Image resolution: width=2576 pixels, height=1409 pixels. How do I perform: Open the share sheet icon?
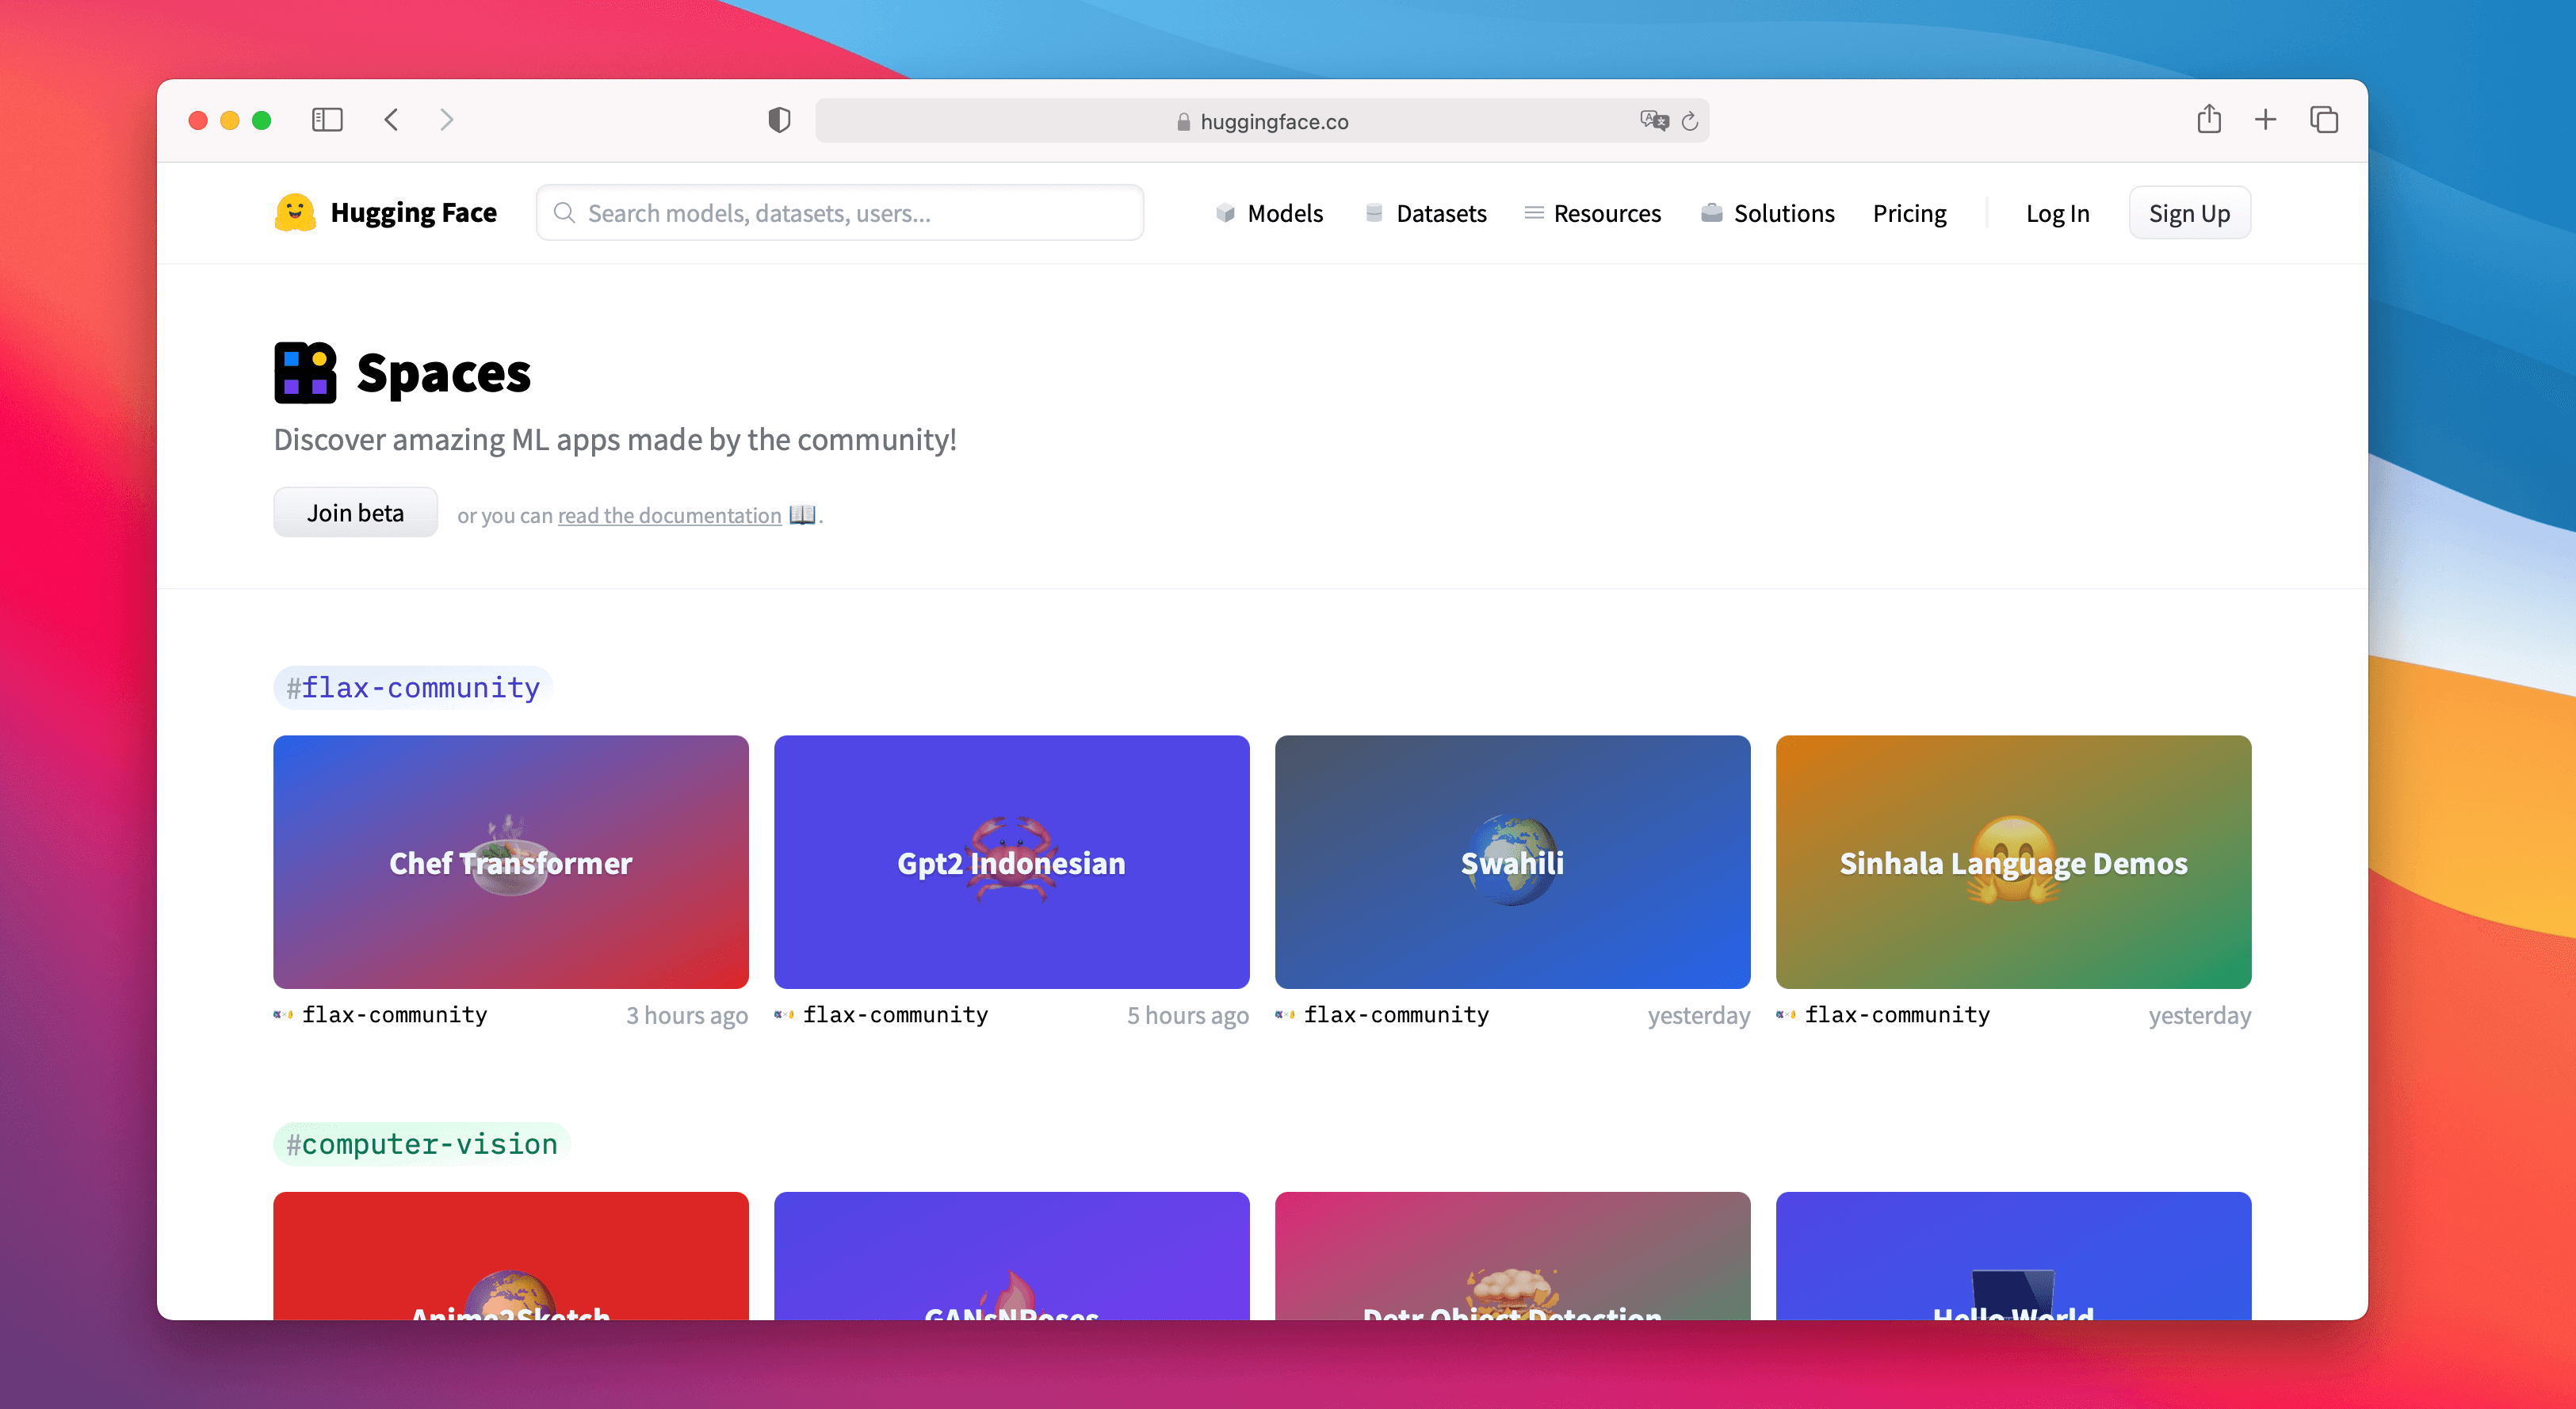point(2208,120)
